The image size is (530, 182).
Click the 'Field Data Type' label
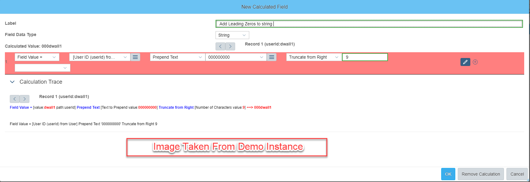point(21,35)
